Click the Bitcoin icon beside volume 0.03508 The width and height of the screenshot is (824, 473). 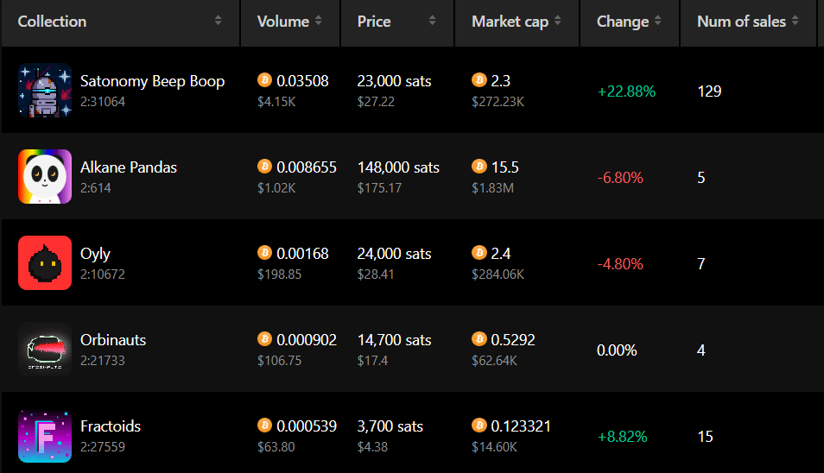coord(264,79)
